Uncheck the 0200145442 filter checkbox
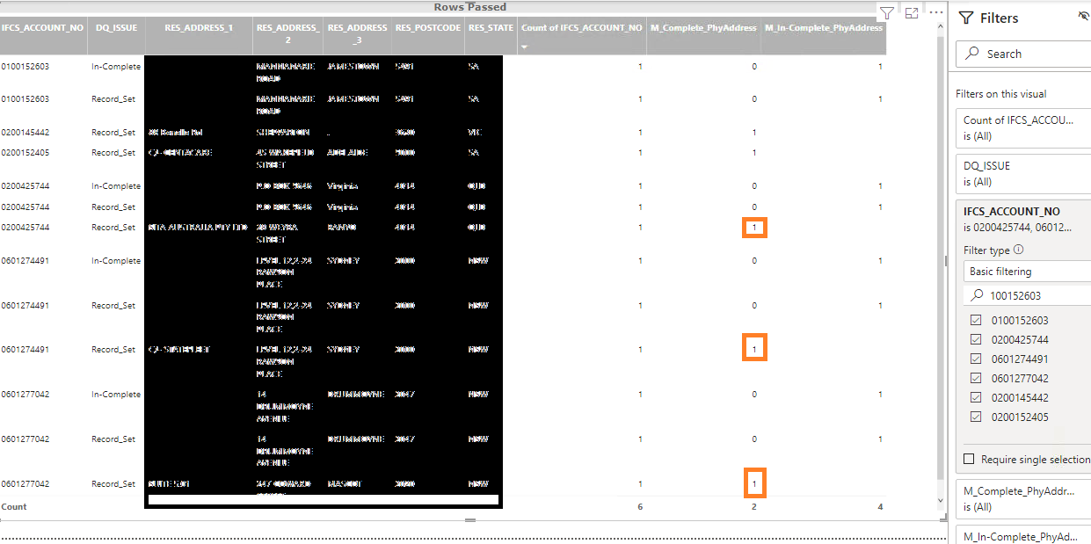This screenshot has width=1091, height=544. (977, 397)
